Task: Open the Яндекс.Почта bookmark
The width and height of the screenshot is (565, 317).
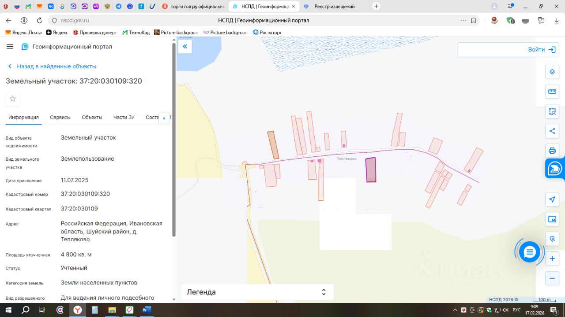Action: (23, 33)
